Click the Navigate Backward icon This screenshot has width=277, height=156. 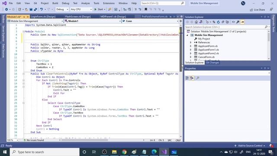point(6,10)
